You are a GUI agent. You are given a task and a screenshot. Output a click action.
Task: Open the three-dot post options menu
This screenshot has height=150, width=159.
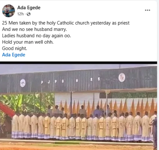point(147,10)
